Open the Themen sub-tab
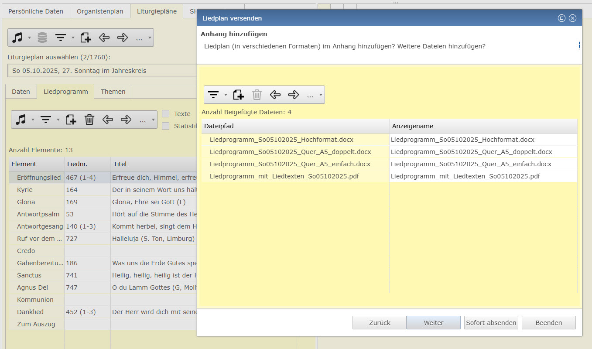 113,92
